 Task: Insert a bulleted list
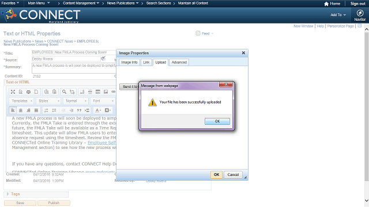tap(54, 110)
